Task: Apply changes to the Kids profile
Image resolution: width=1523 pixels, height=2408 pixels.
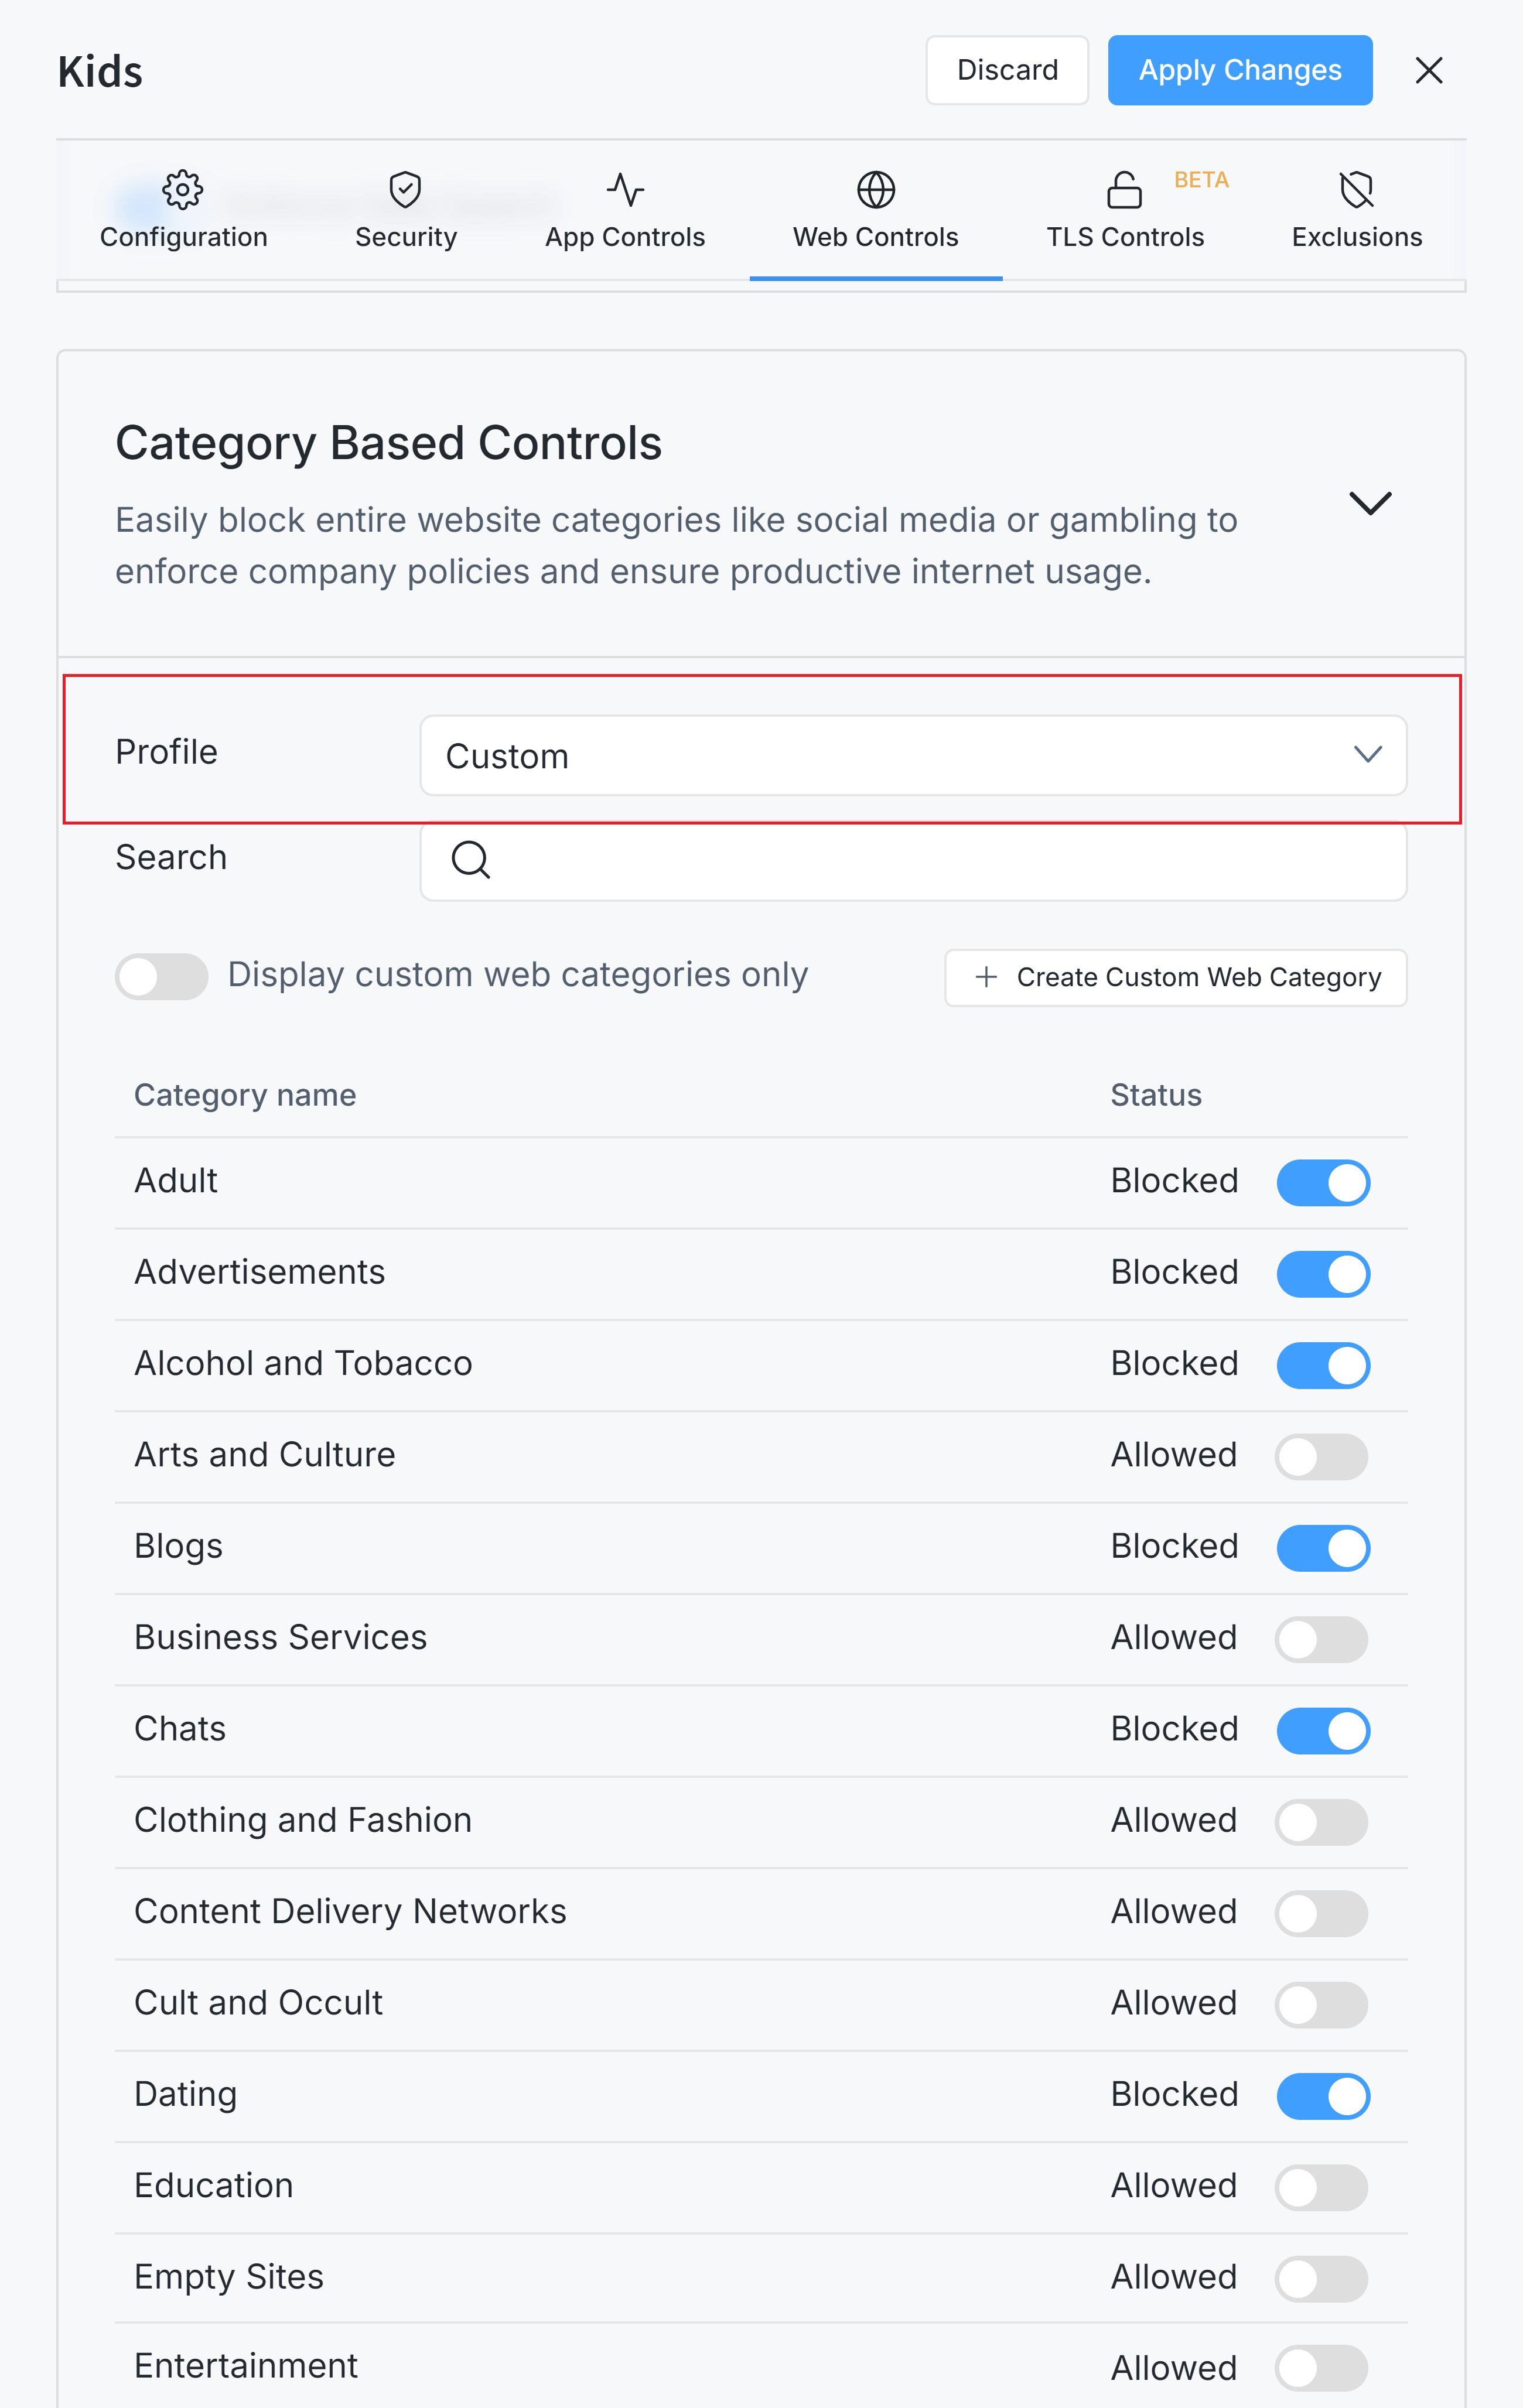Action: 1240,70
